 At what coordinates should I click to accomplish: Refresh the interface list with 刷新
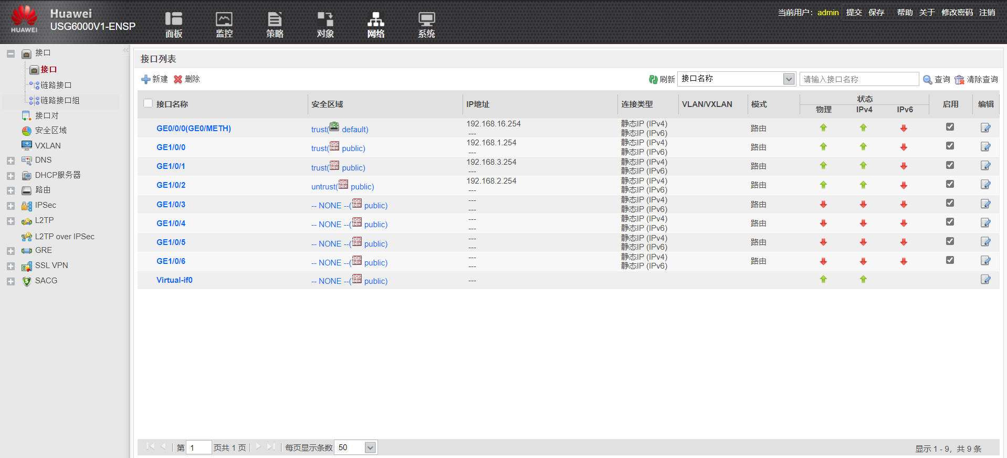pos(662,79)
